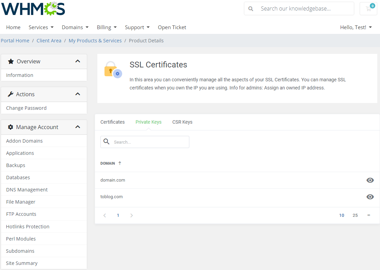Image resolution: width=380 pixels, height=270 pixels.
Task: Sort by Domain column arrow
Action: click(x=120, y=163)
